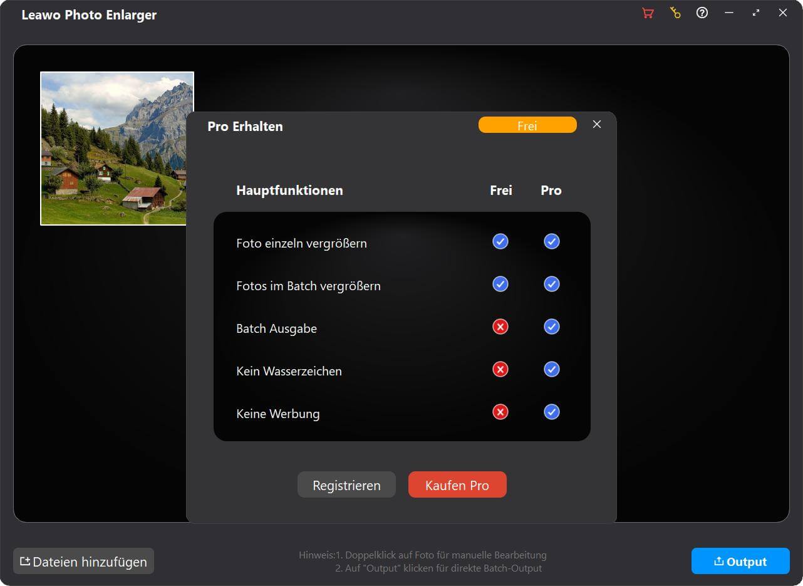Click the Kaufen Pro button
Image resolution: width=803 pixels, height=586 pixels.
457,485
